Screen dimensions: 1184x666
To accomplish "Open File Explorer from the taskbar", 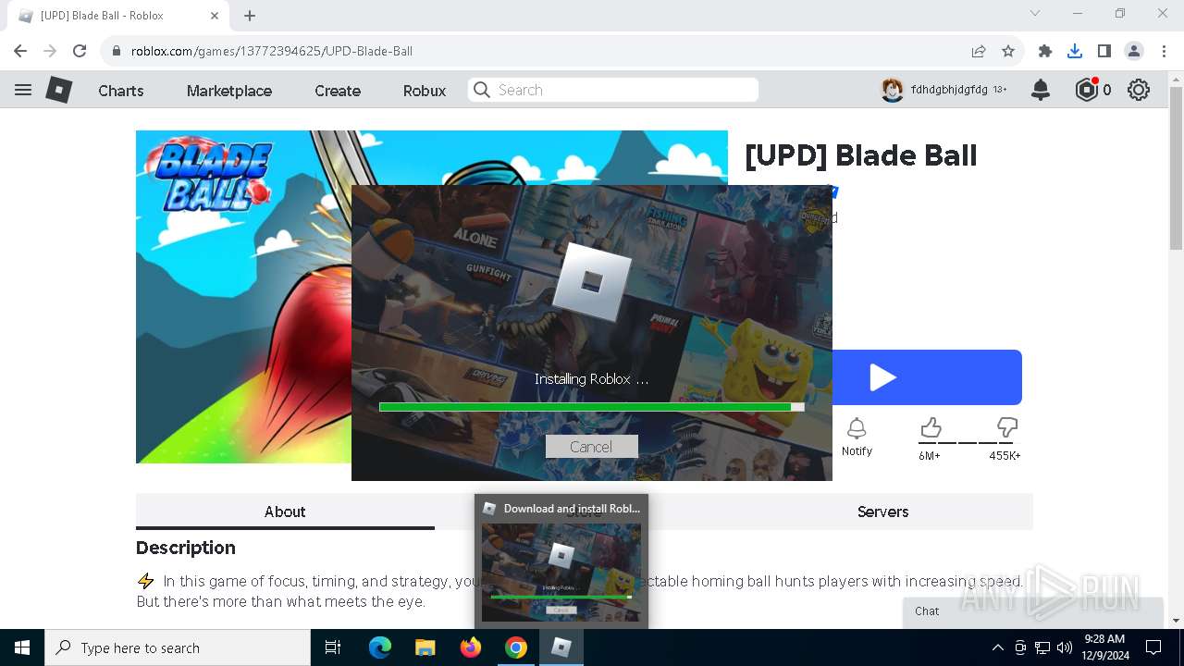I will (x=425, y=647).
